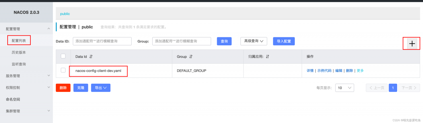423x123 pixels.
Task: Select the public namespace tab
Action: [x=65, y=14]
